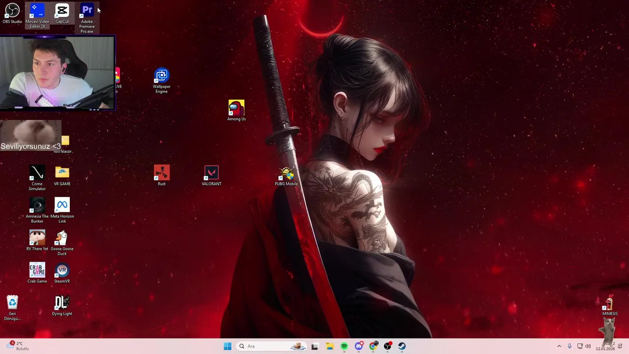Launch the MIMESIS desktop icon
629x354 pixels.
click(x=610, y=305)
